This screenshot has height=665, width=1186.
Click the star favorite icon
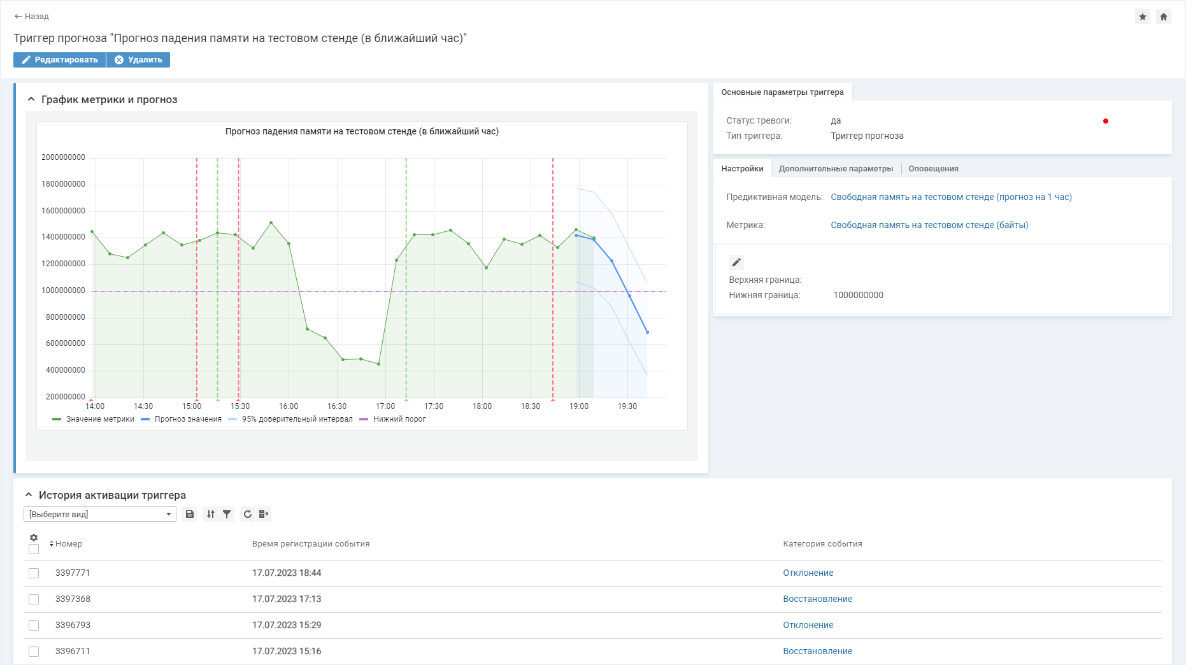(1143, 17)
